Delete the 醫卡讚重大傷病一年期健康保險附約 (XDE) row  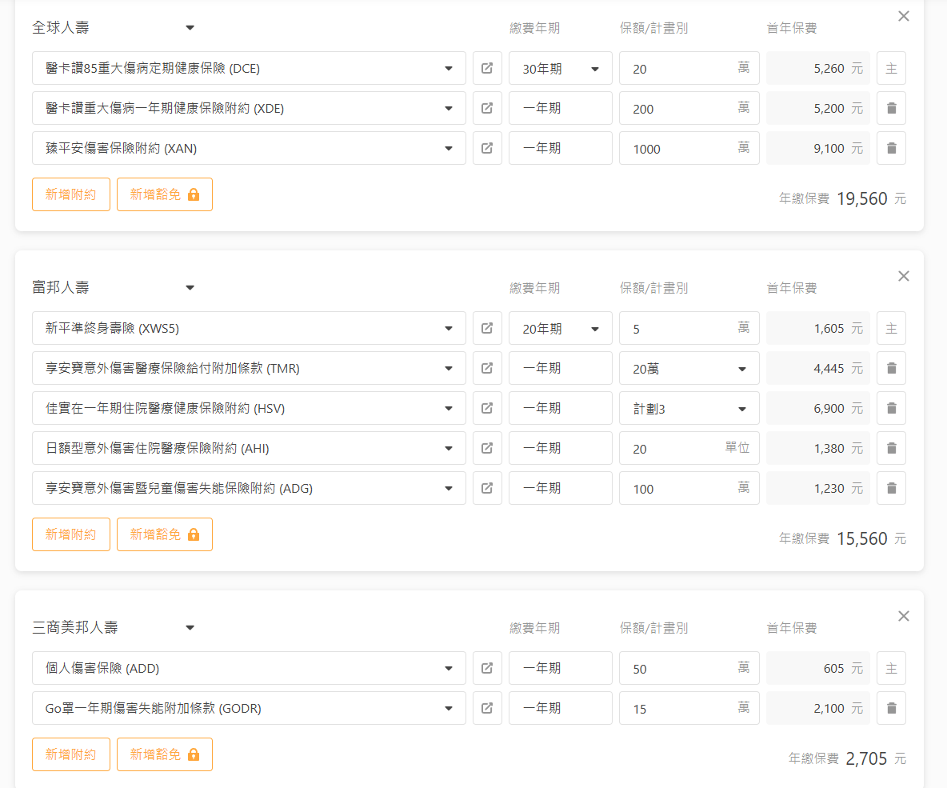pyautogui.click(x=891, y=108)
